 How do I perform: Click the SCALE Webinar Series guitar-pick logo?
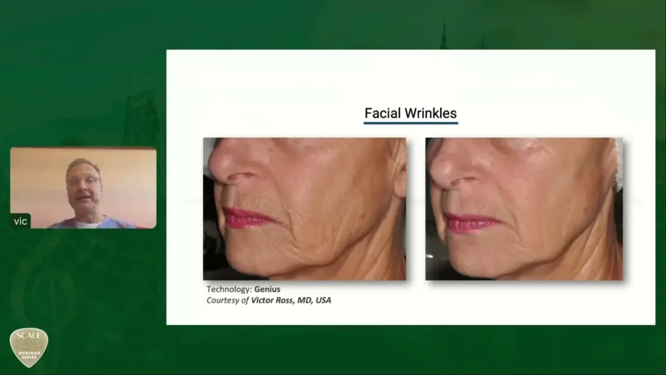[x=29, y=347]
